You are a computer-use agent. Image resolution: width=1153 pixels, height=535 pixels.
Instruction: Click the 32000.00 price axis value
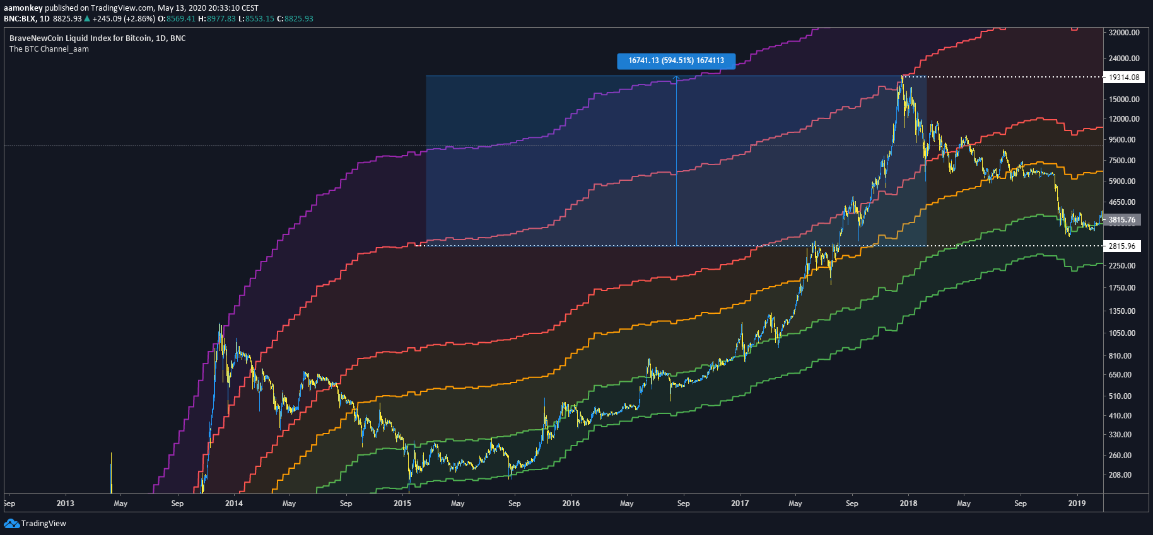coord(1124,33)
